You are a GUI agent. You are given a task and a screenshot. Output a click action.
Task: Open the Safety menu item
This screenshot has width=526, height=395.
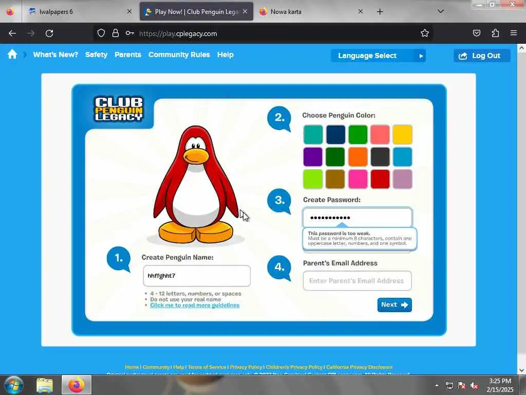point(96,55)
